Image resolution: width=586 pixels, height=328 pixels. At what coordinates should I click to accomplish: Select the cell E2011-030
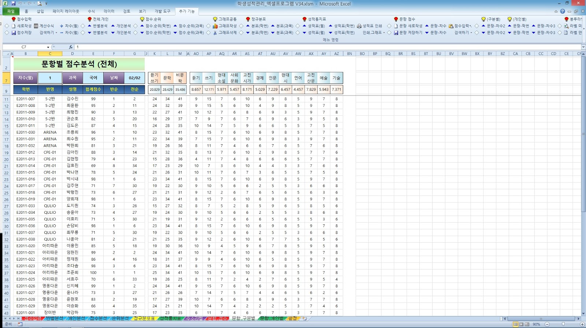(x=26, y=132)
